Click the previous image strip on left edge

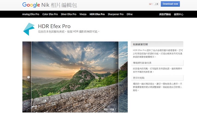(x=27, y=77)
